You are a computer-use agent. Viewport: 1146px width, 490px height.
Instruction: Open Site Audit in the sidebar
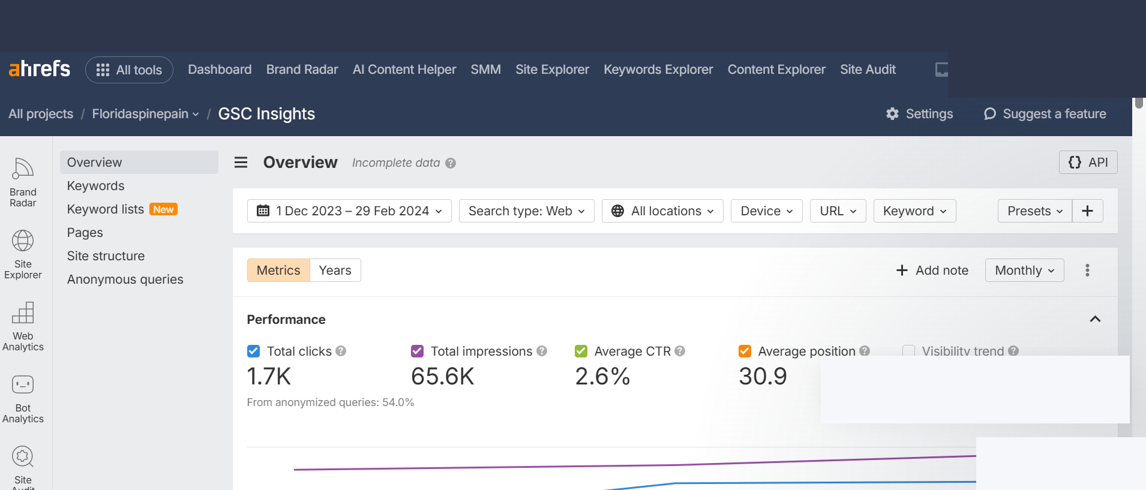[x=23, y=468]
